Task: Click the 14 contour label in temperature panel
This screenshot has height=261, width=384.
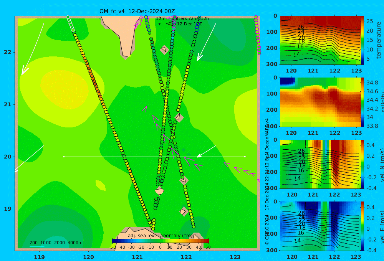Action: 296,55
